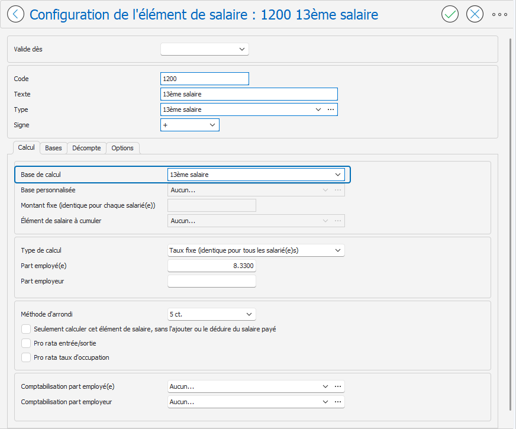Image resolution: width=516 pixels, height=429 pixels.
Task: Confirm changes with the green checkmark icon
Action: pyautogui.click(x=450, y=14)
